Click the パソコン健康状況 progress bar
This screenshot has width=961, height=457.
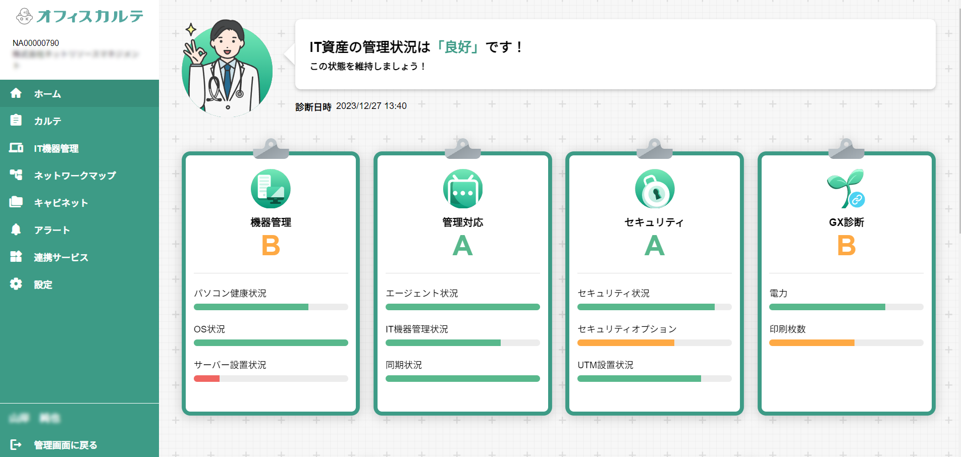point(271,306)
